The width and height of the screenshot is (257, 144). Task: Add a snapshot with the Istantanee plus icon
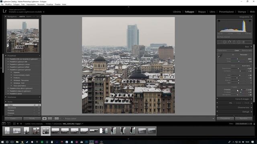(x=39, y=97)
